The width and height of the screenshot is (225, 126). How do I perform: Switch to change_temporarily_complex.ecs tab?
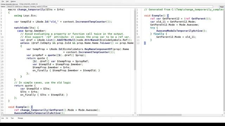point(28,4)
